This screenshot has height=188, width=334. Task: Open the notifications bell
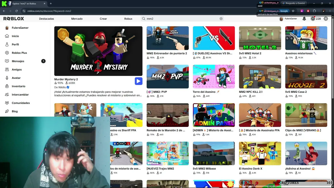[x=304, y=19]
